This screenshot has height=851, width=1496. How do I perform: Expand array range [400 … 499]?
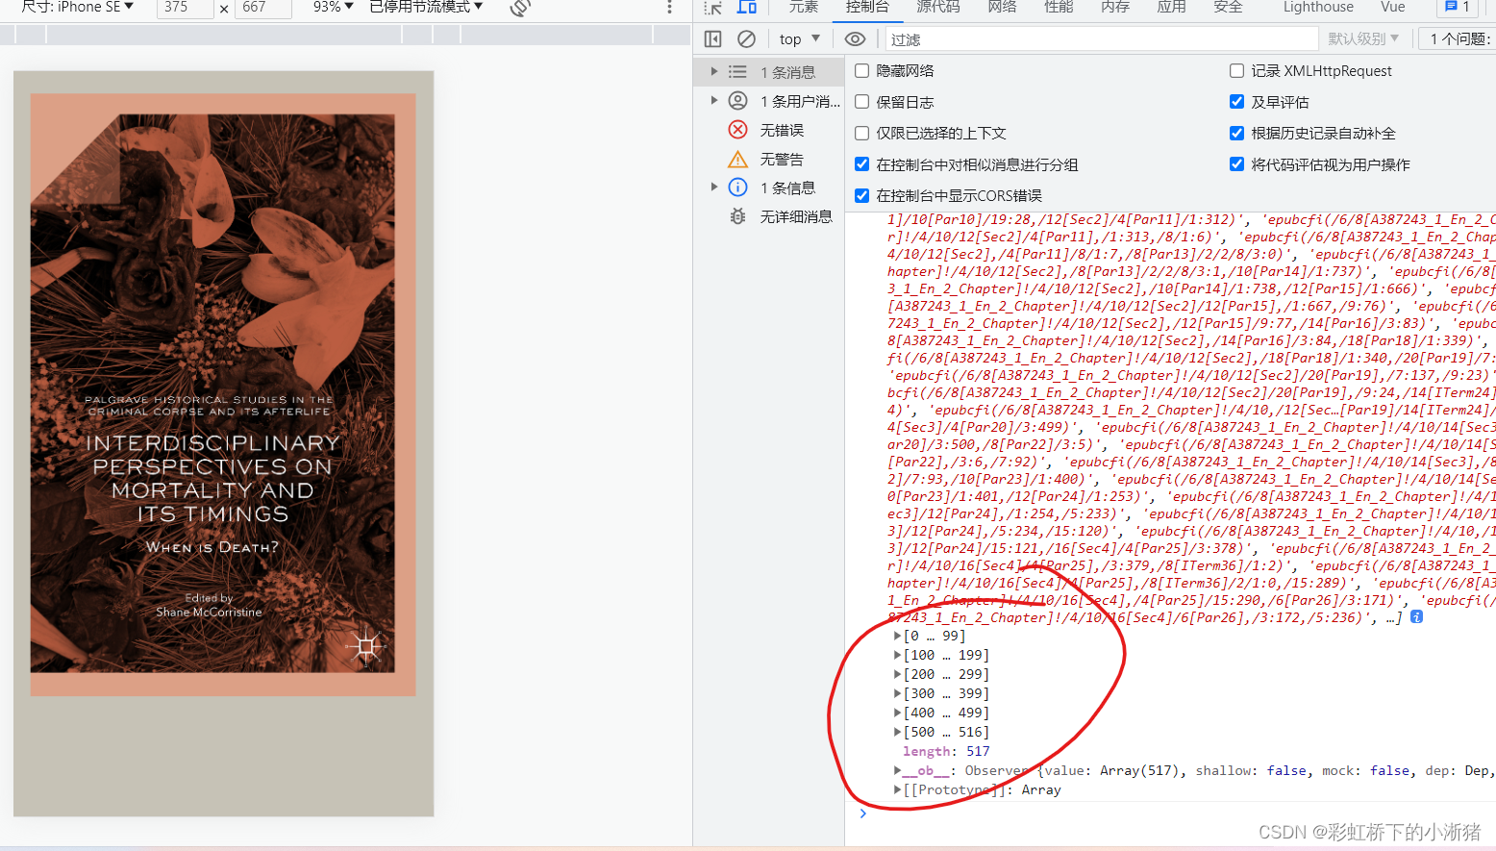pos(897,713)
